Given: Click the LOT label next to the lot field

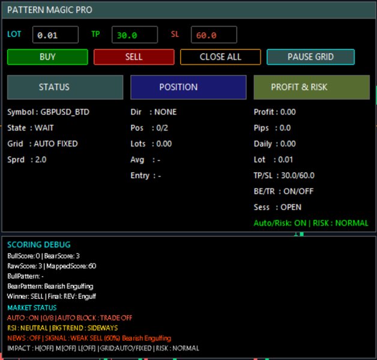Looking at the screenshot, I should 14,34.
